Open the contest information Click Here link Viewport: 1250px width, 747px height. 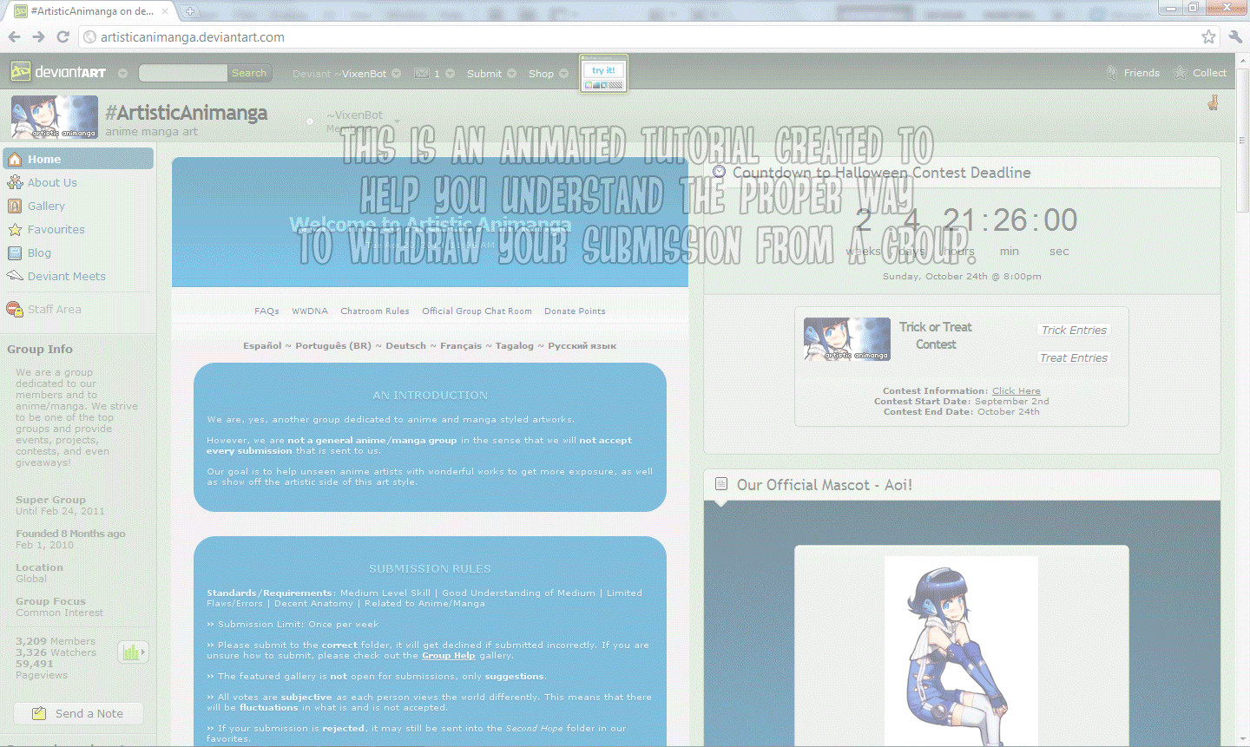pyautogui.click(x=1016, y=390)
